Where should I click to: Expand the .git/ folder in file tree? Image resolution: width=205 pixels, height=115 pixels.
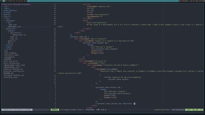[x=6, y=6]
